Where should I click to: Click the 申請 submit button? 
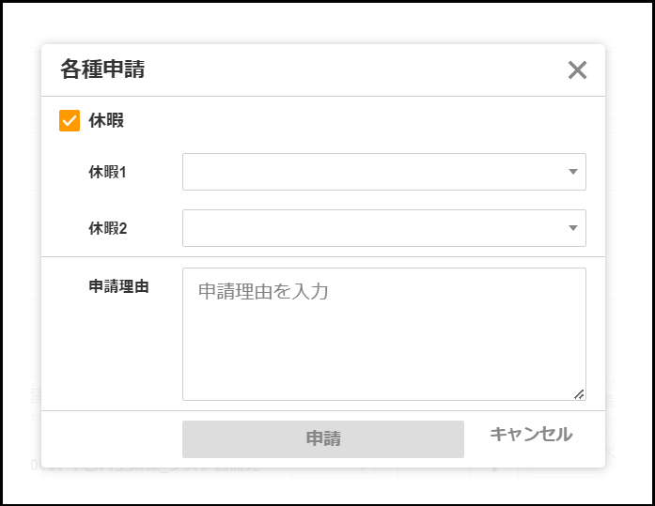pos(323,438)
